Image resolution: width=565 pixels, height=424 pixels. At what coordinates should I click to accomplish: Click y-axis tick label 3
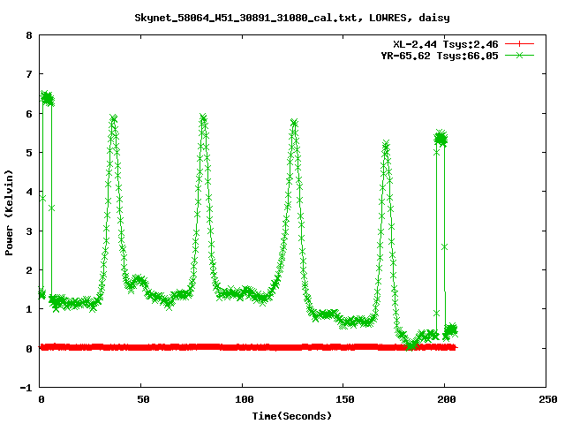[x=29, y=231]
